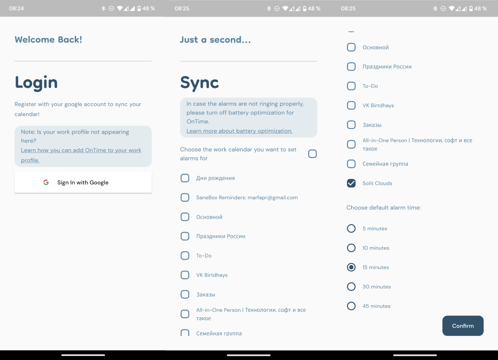Viewport: 498px width, 360px height.
Task: Choose 5 minutes default alarm time
Action: [x=352, y=229]
